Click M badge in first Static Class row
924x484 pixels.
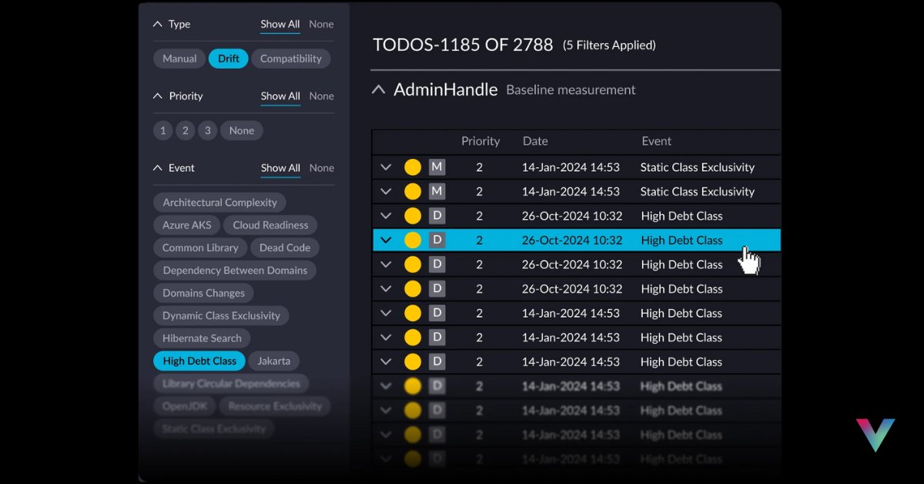pyautogui.click(x=437, y=167)
